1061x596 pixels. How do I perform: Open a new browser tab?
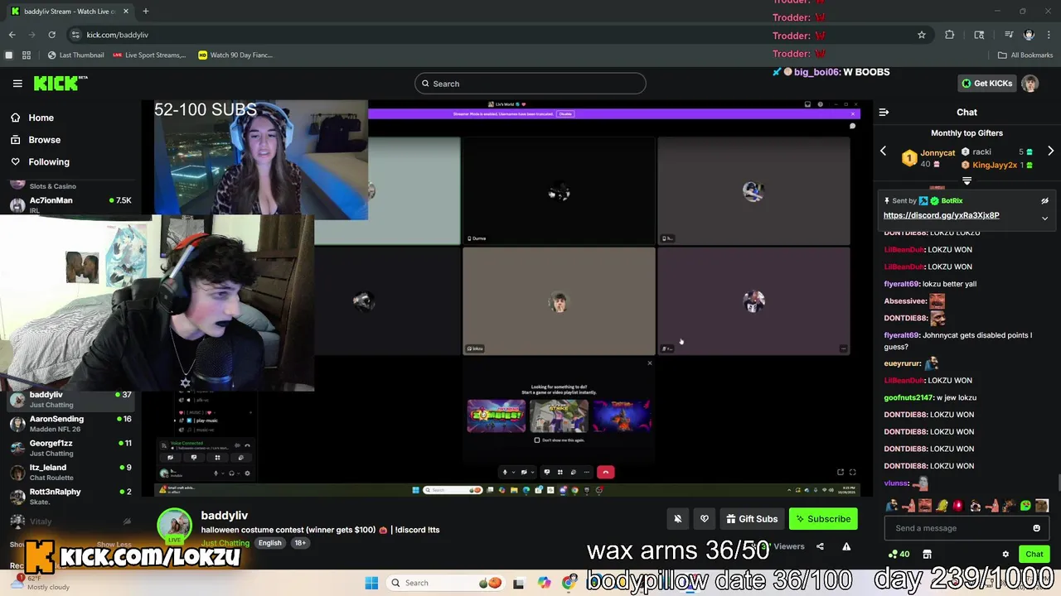coord(145,12)
